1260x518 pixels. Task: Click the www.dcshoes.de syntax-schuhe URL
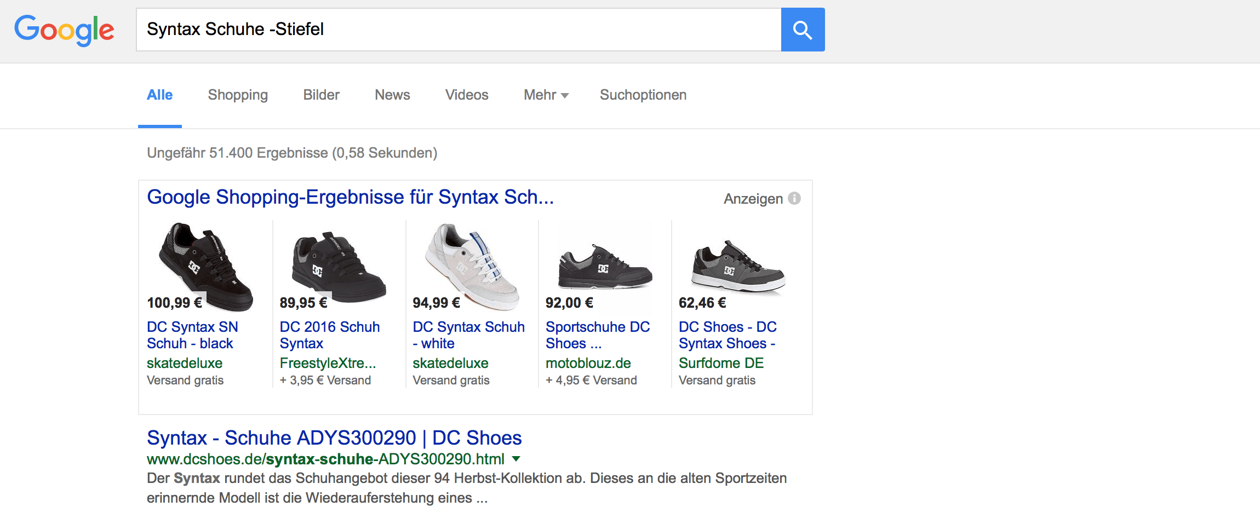[325, 459]
